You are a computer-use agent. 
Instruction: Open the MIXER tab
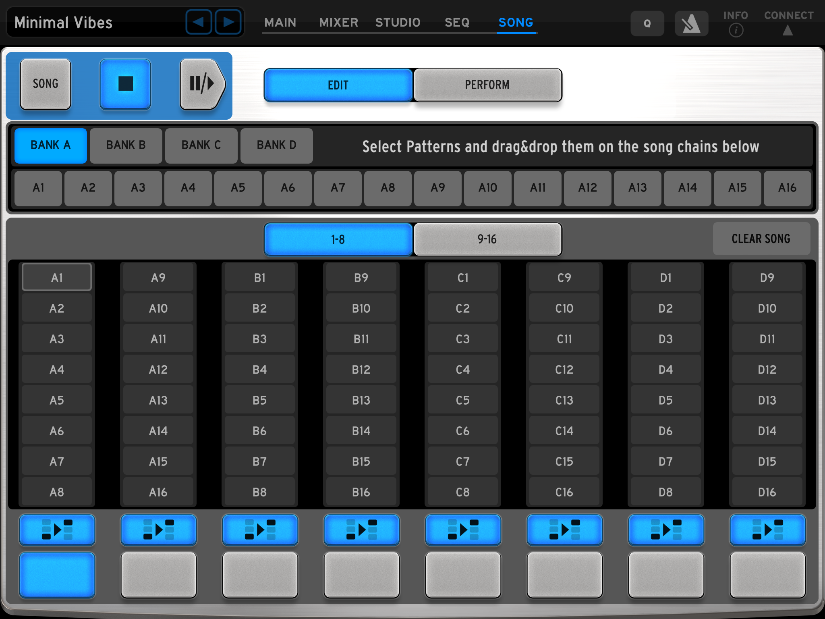(338, 23)
